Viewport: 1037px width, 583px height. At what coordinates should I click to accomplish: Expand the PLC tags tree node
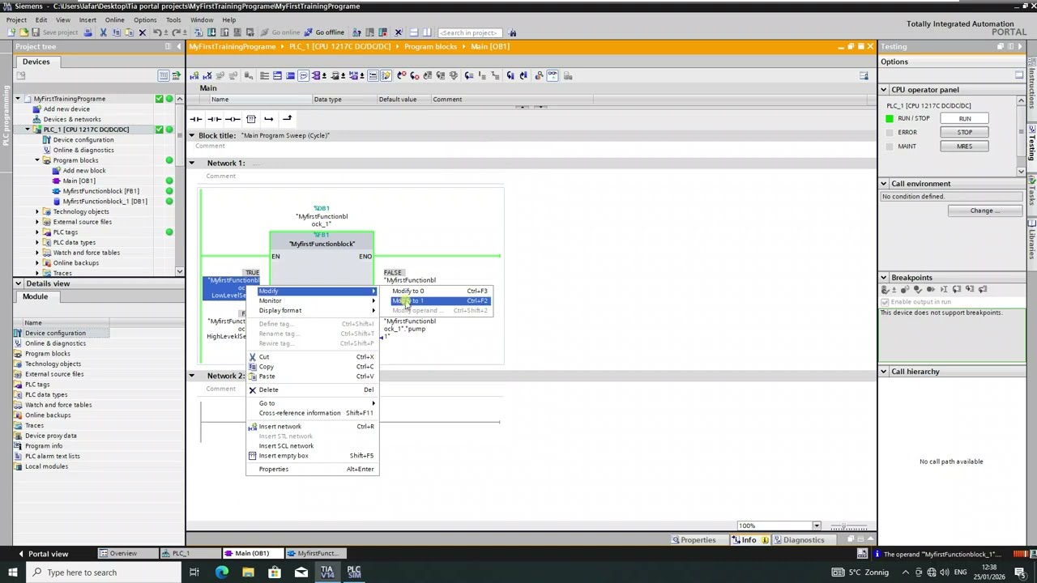37,232
